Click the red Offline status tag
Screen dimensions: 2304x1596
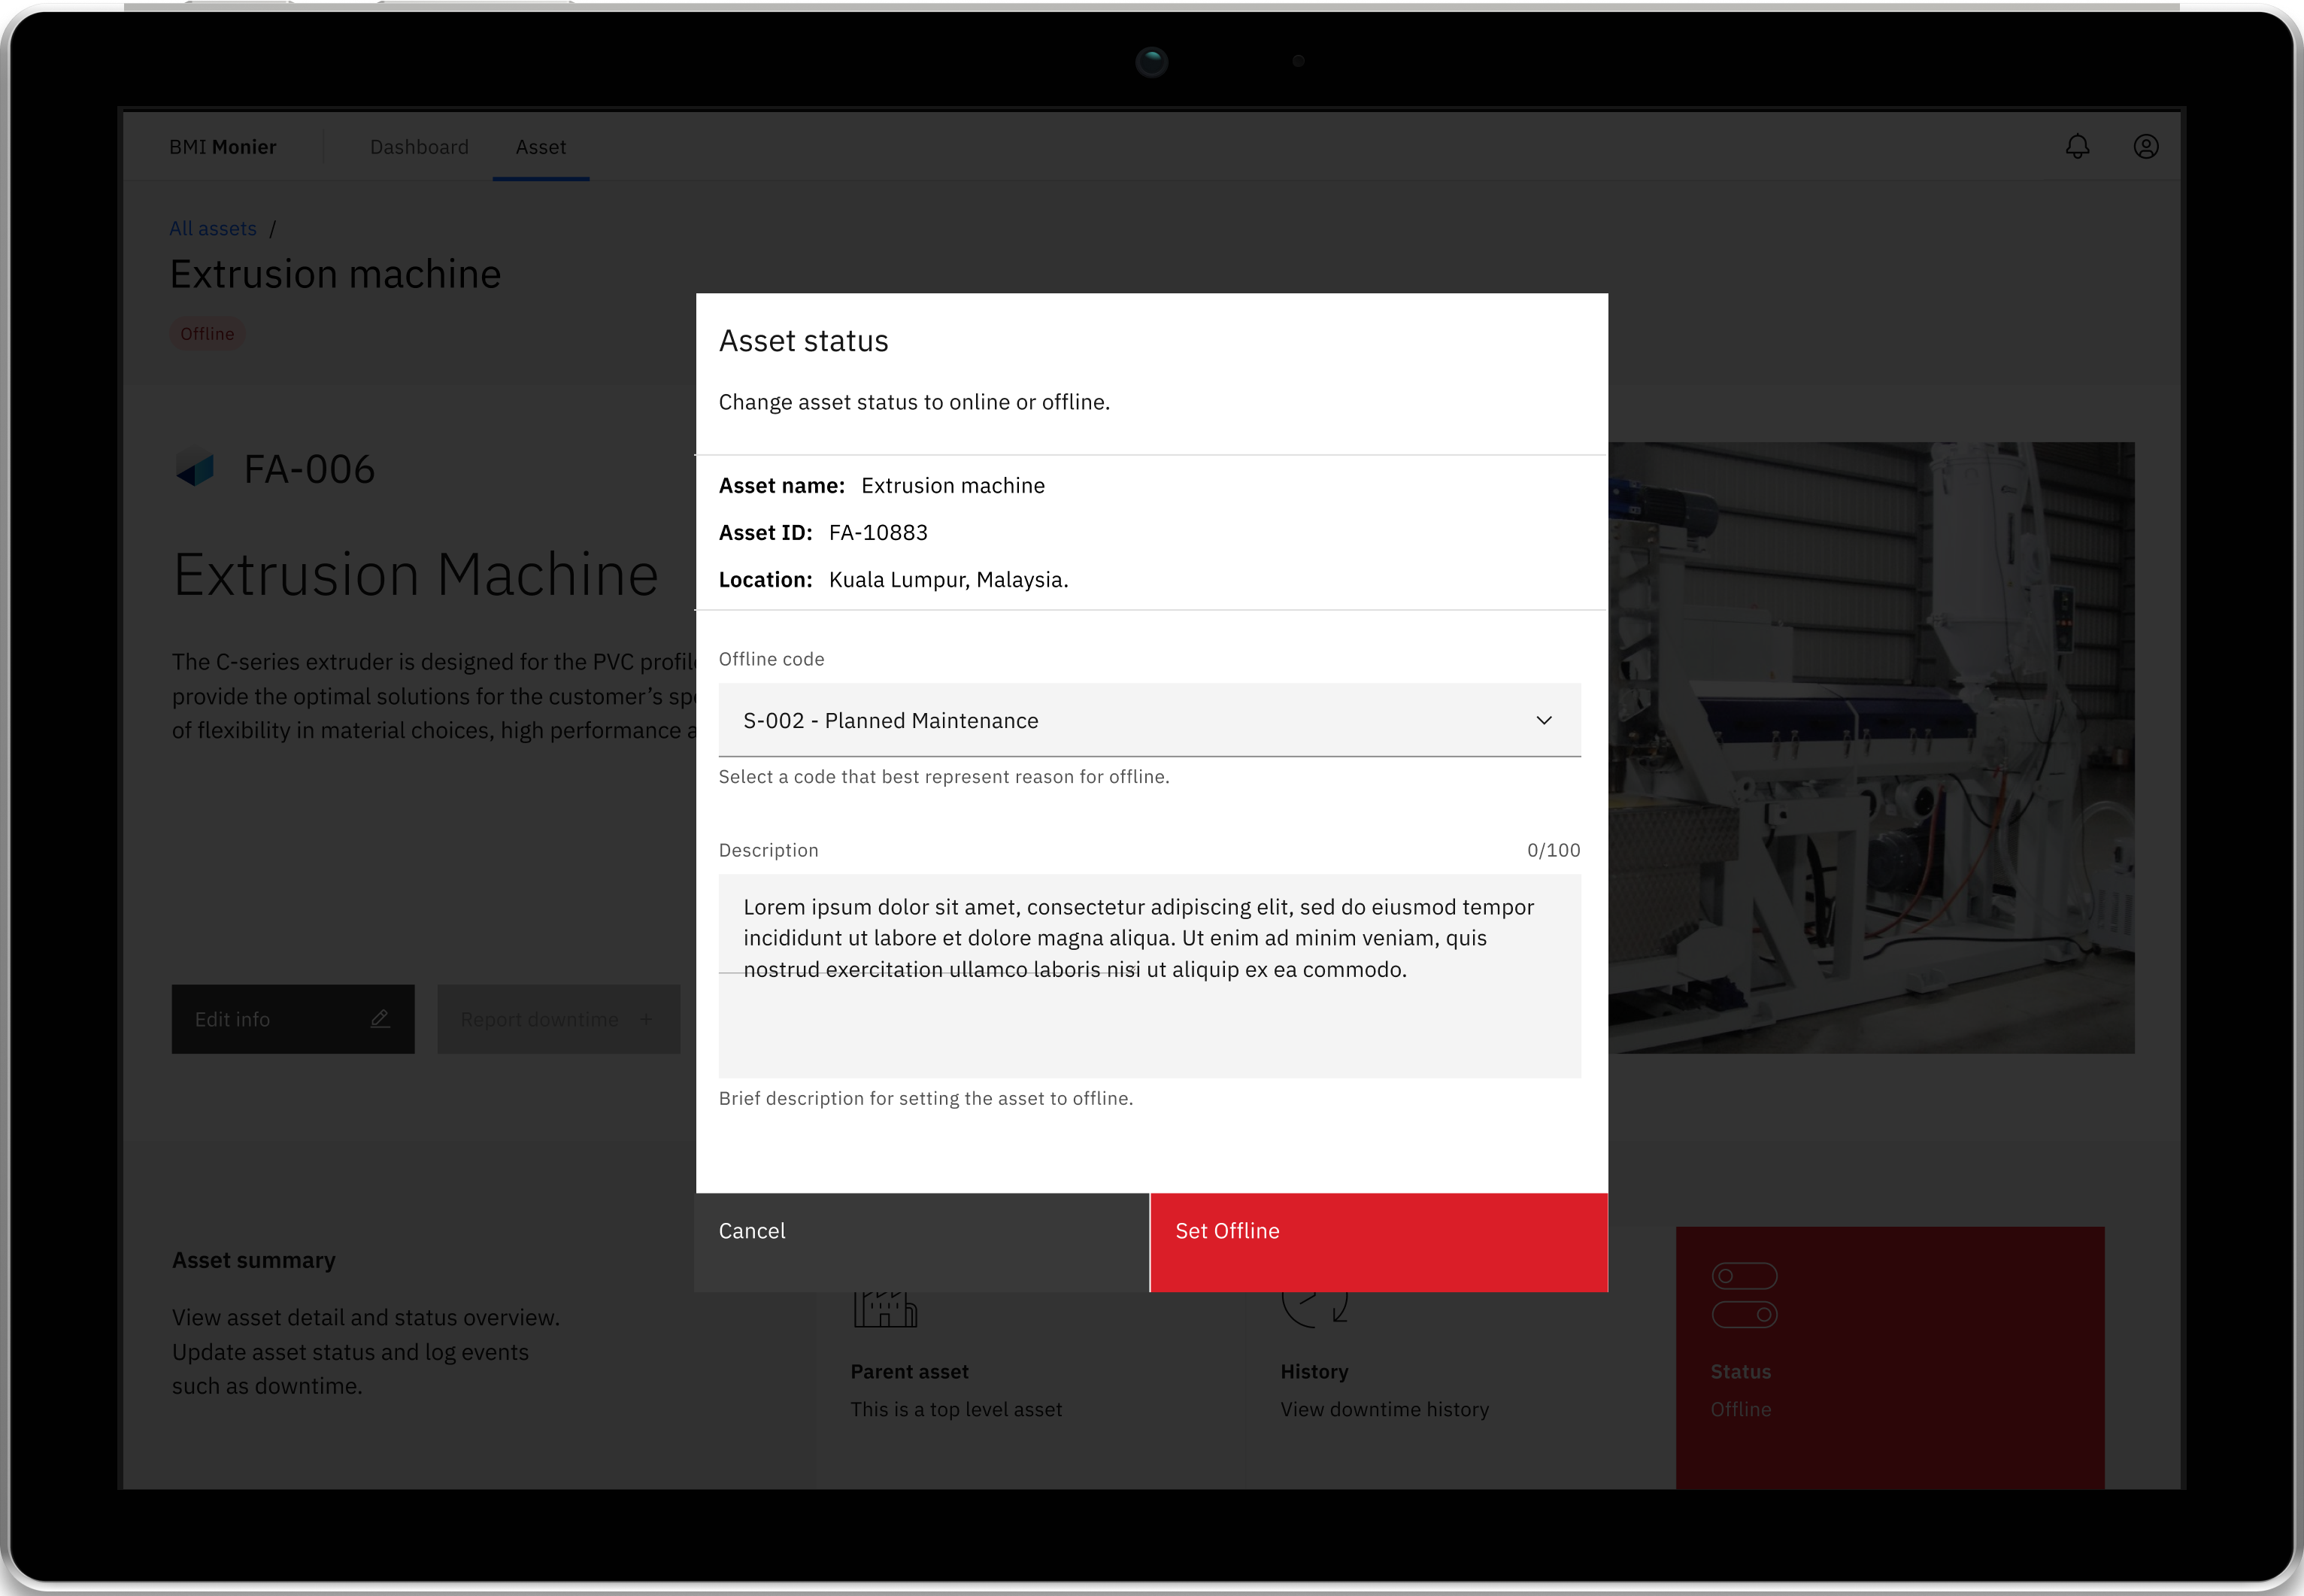tap(207, 334)
